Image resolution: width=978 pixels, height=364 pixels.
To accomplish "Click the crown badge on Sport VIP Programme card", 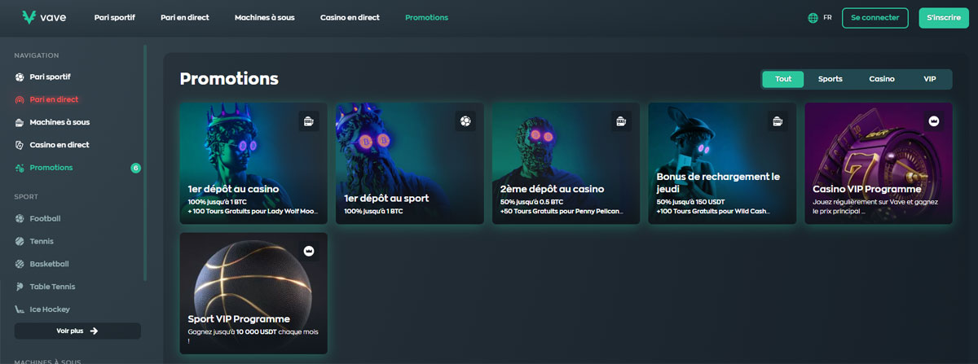I will [x=308, y=252].
